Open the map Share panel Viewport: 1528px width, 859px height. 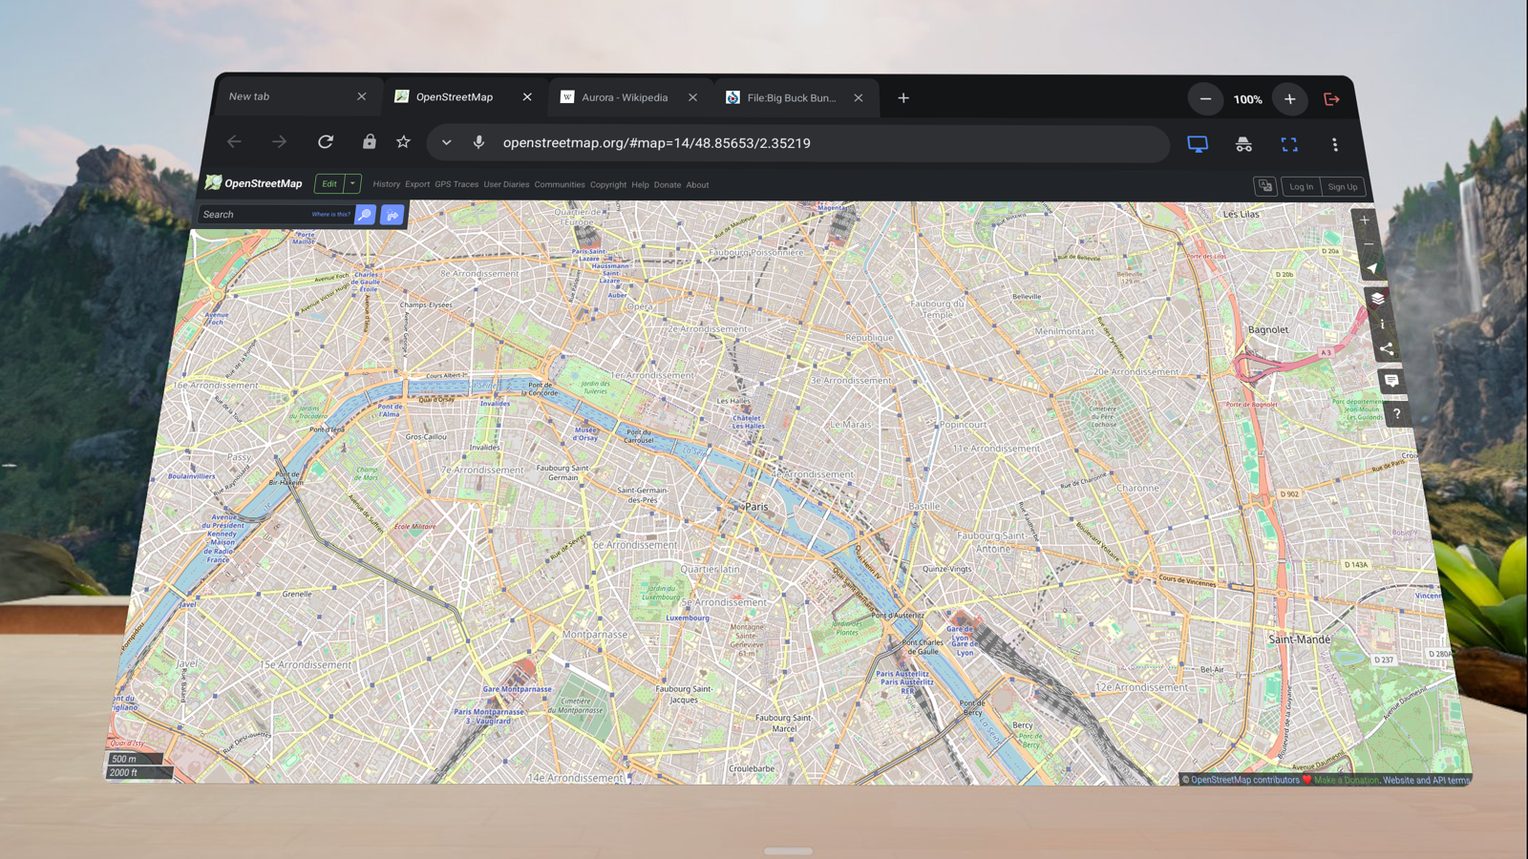1387,349
